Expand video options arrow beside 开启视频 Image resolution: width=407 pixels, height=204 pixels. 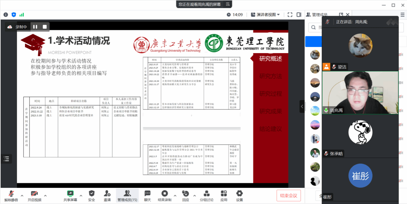pos(45,195)
